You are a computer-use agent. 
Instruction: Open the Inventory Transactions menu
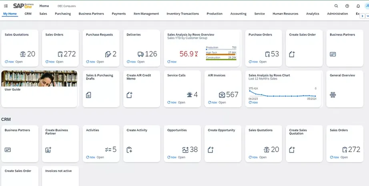coord(182,14)
